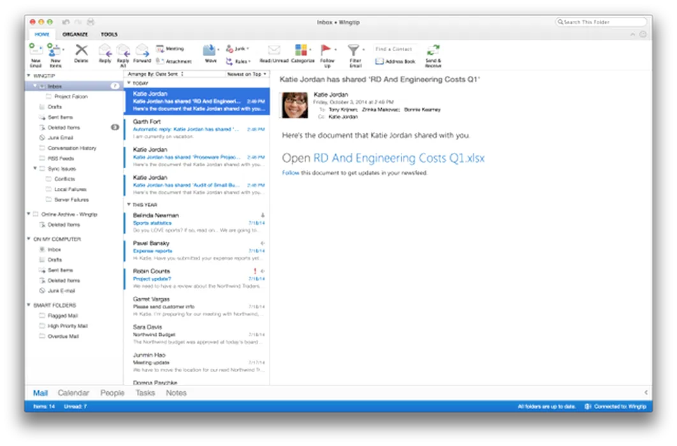Collapse the Today message group
Screen dimensions: 677x446
[129, 83]
